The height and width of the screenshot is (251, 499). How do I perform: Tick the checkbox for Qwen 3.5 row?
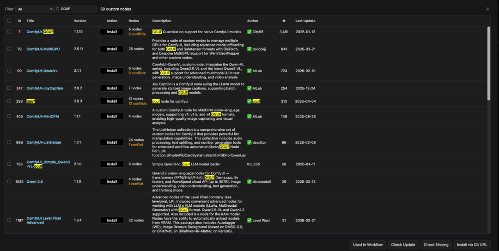9,181
